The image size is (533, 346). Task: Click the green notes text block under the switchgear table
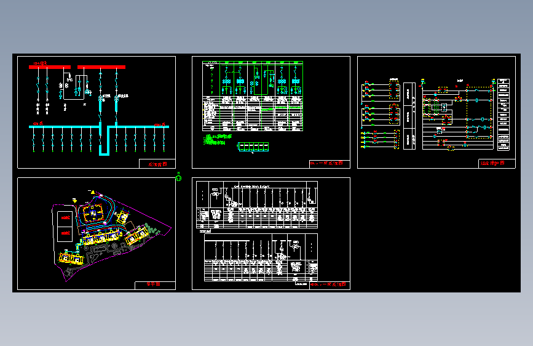(217, 139)
